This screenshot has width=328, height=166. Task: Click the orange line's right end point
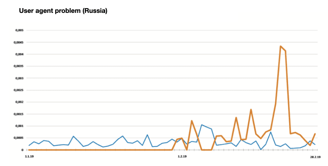(315, 134)
